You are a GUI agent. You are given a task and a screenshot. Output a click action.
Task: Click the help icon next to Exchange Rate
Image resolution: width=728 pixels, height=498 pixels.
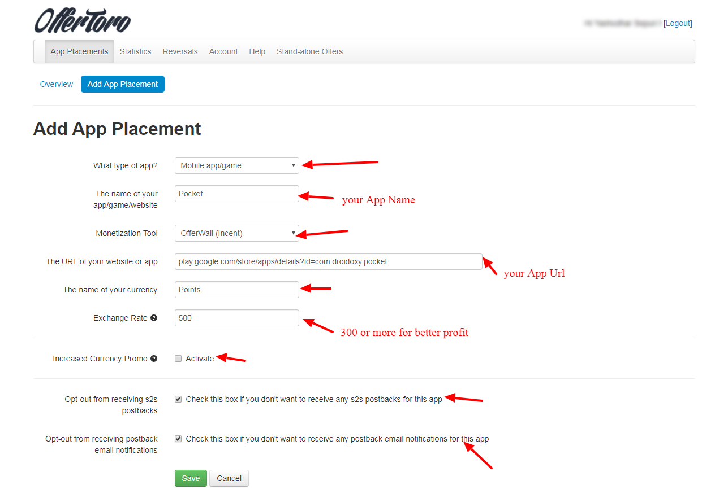pos(154,318)
